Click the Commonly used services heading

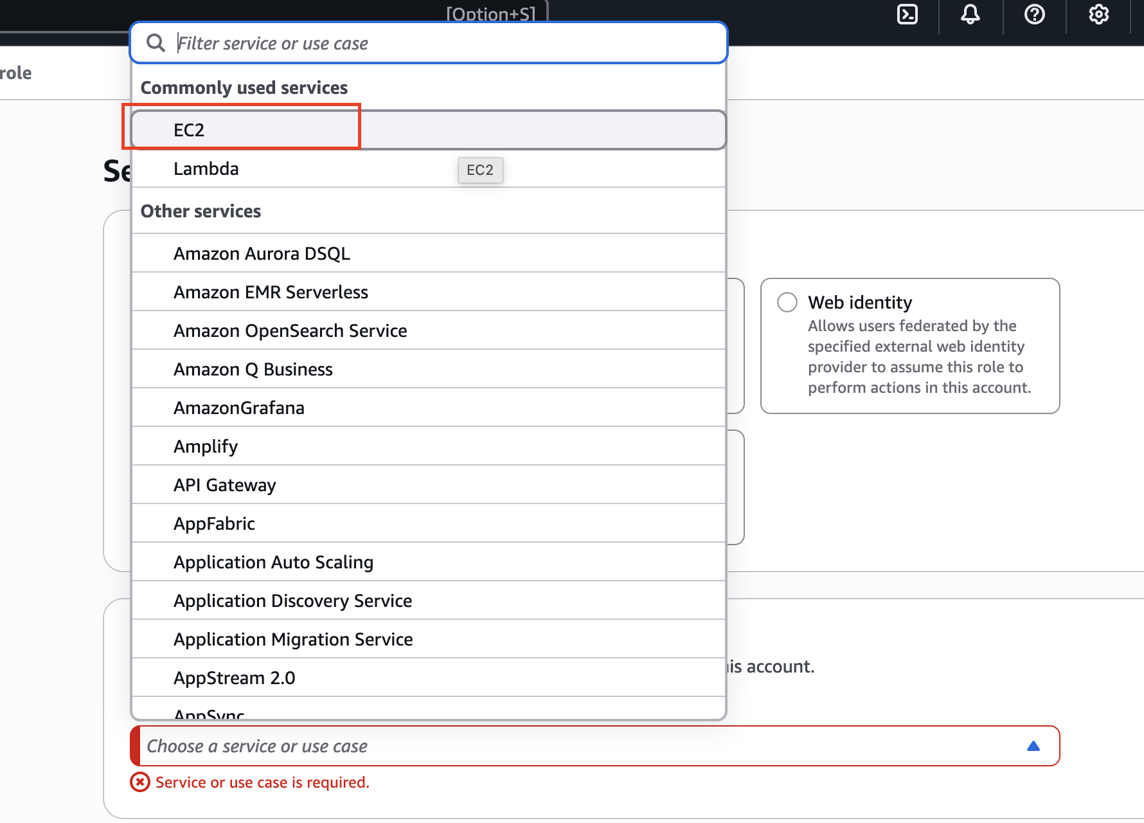point(244,87)
